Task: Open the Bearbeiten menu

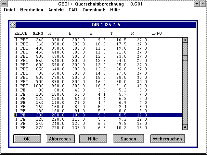Action: coord(32,10)
